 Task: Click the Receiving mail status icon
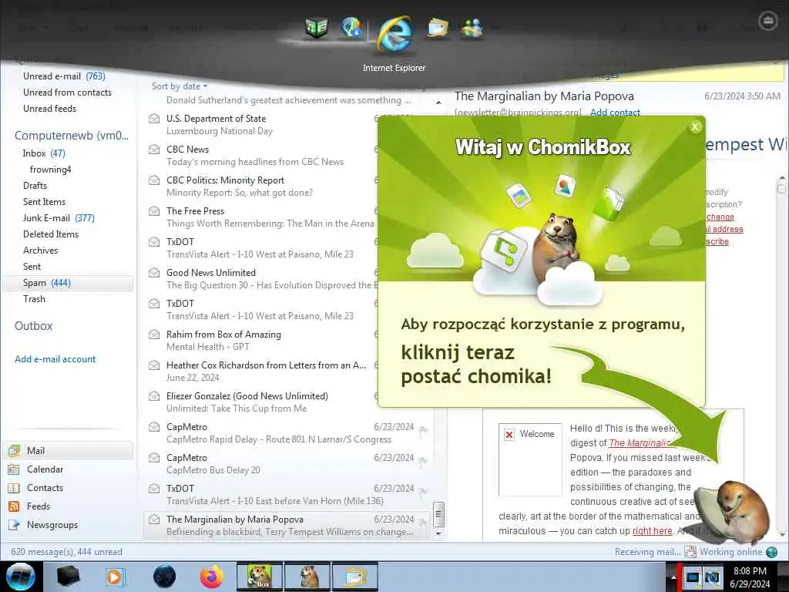pyautogui.click(x=690, y=552)
